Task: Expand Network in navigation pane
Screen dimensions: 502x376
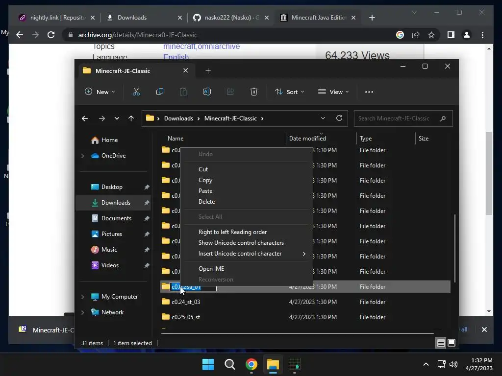Action: pos(82,312)
